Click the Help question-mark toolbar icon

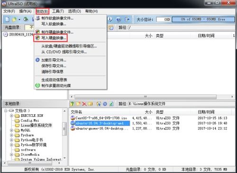[x=118, y=19]
